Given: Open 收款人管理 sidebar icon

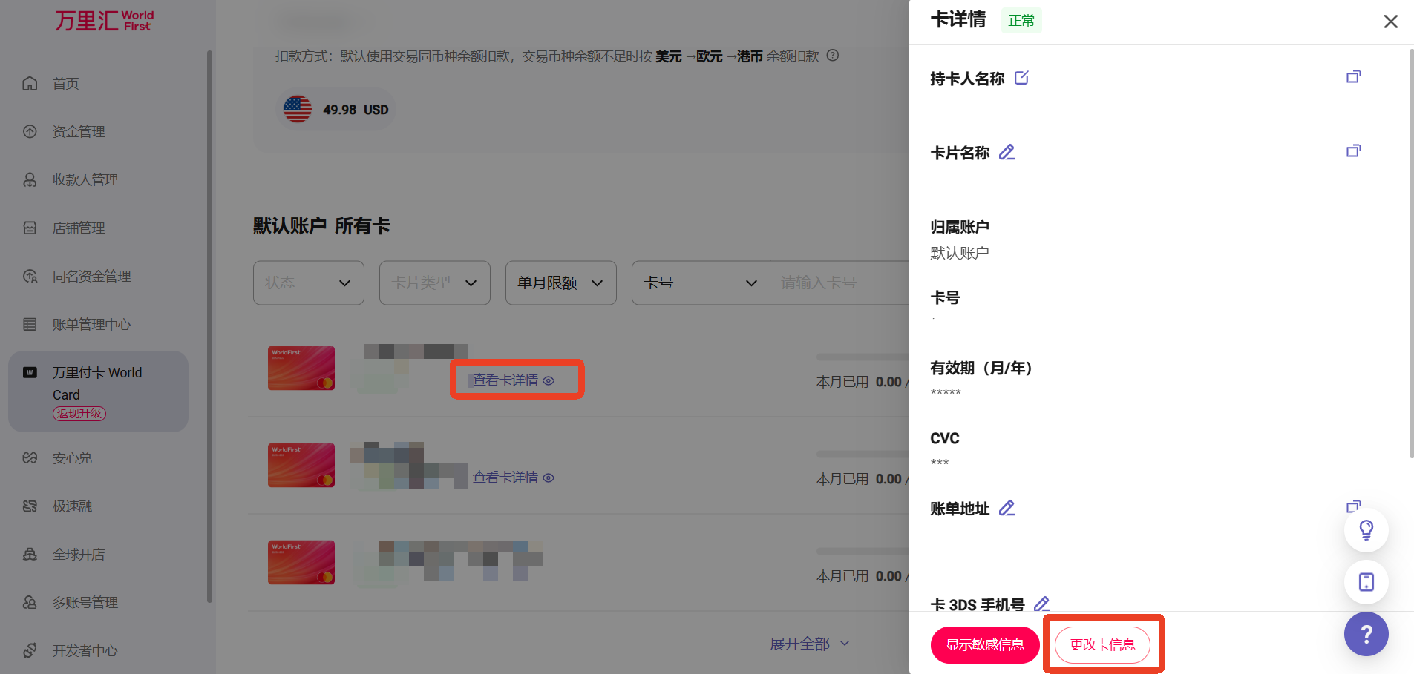Looking at the screenshot, I should coord(30,179).
